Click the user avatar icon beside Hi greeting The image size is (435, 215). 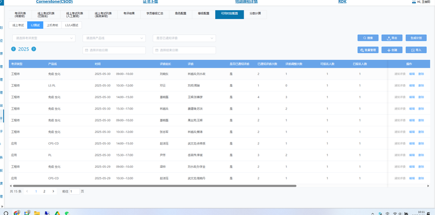pyautogui.click(x=414, y=2)
